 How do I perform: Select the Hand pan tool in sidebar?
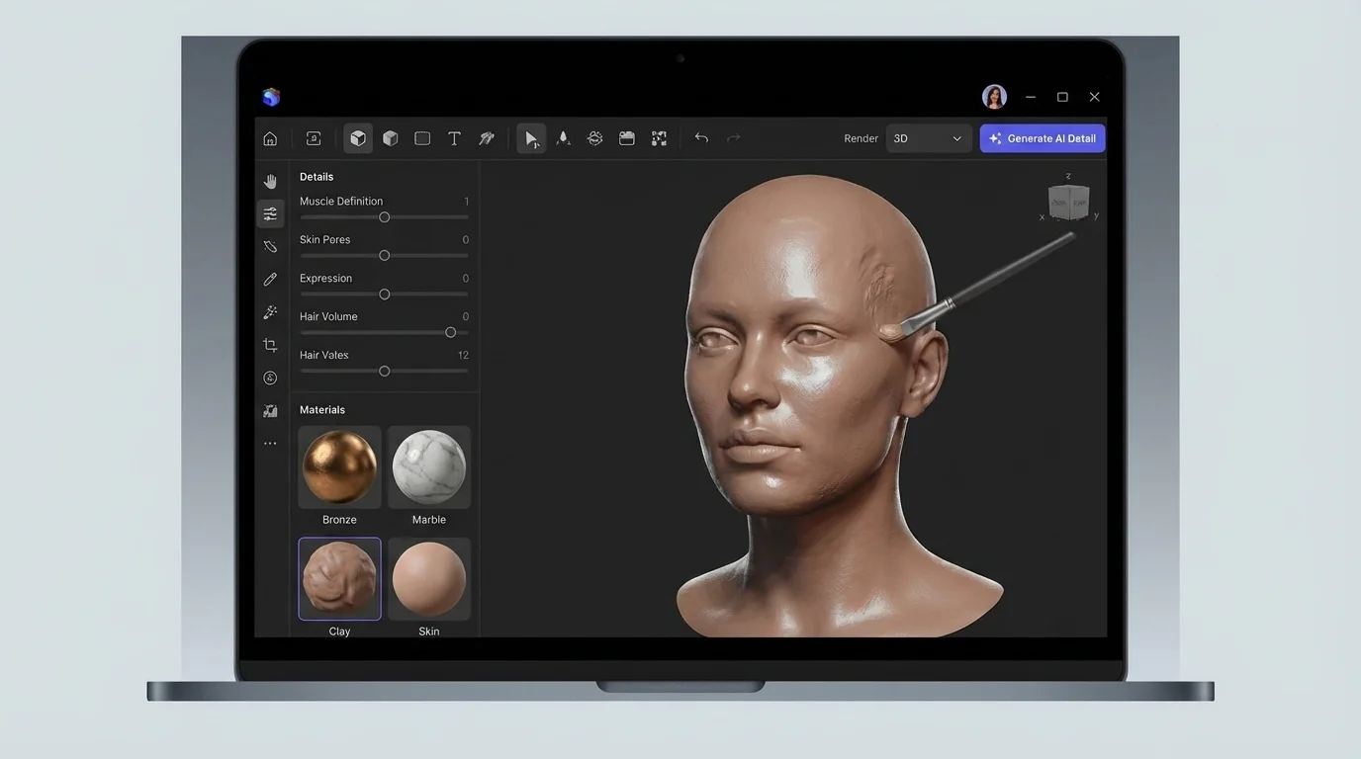pos(270,181)
